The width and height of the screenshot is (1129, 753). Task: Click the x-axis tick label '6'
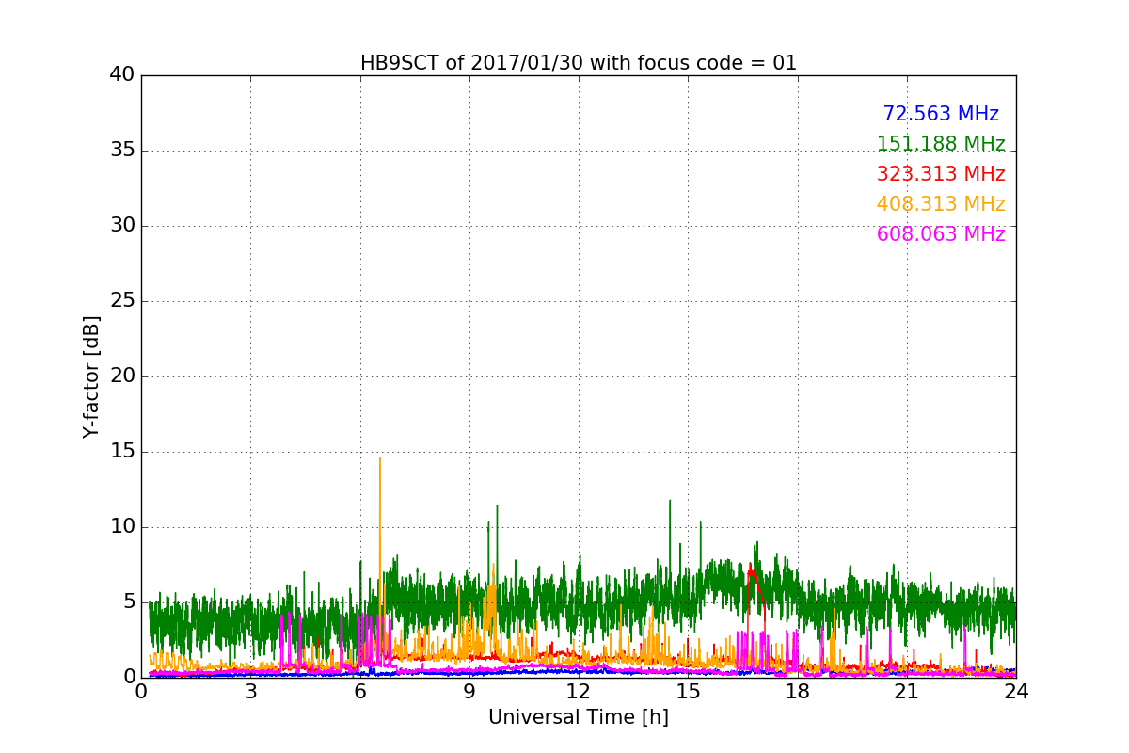click(360, 692)
